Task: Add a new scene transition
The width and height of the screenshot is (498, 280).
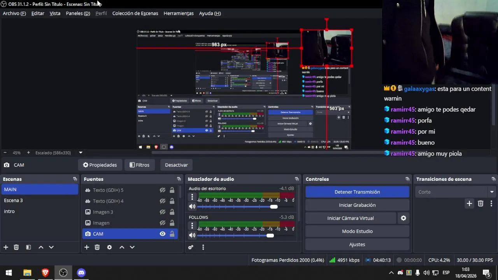Action: click(469, 203)
